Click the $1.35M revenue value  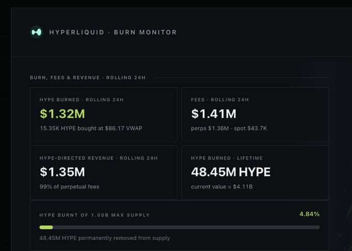[x=63, y=172]
